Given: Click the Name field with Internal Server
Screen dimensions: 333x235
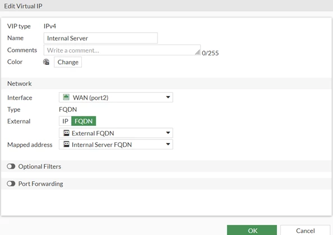Looking at the screenshot, I should 101,38.
